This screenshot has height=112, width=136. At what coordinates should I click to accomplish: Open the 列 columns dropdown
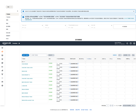click(x=120, y=55)
